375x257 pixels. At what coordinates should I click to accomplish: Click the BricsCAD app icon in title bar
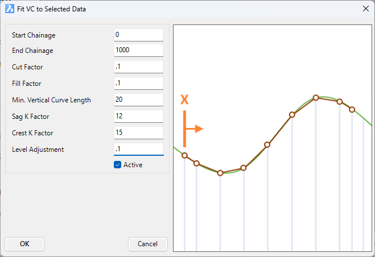(10, 9)
